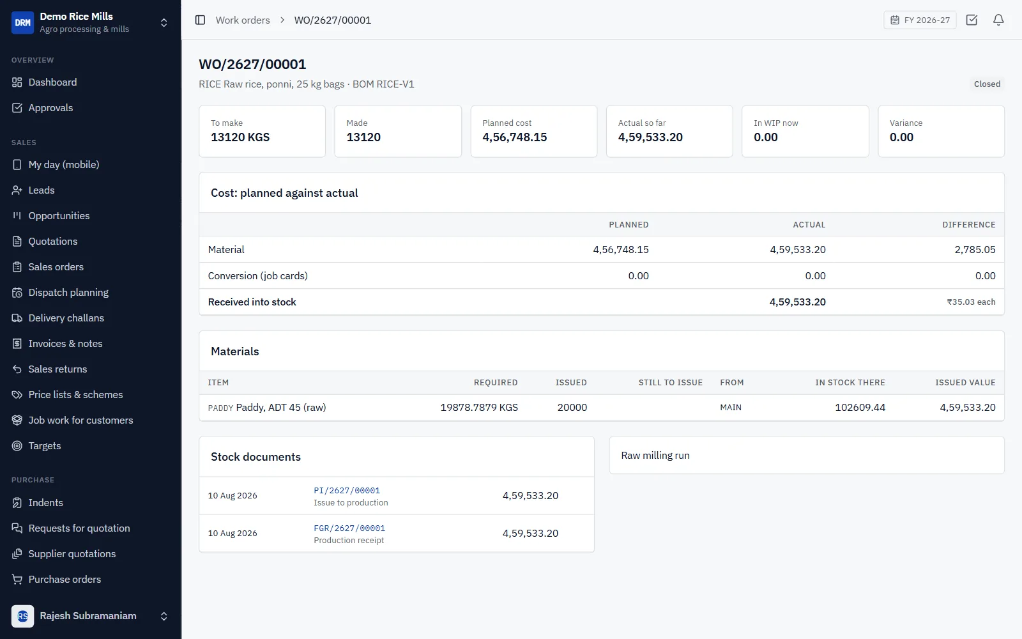Open notifications bell
The width and height of the screenshot is (1022, 639).
[998, 20]
